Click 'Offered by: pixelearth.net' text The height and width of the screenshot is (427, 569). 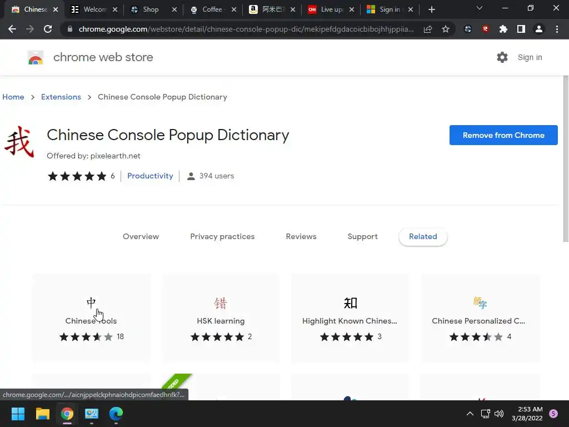[93, 156]
